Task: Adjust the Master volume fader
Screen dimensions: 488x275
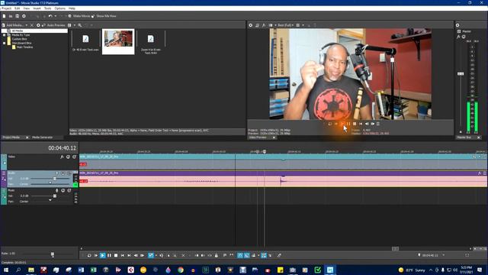Action: (461, 74)
